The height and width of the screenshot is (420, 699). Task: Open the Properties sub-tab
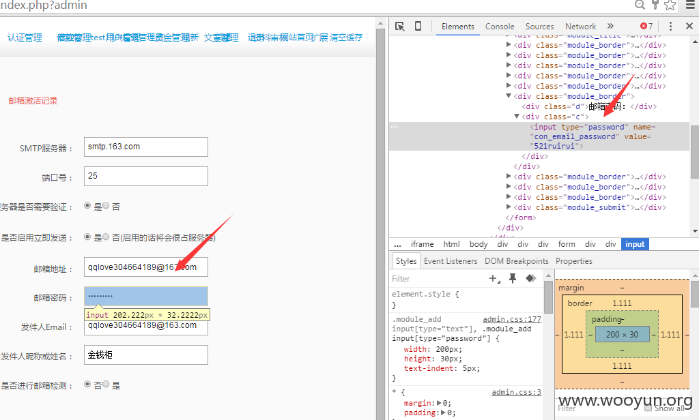tap(573, 261)
